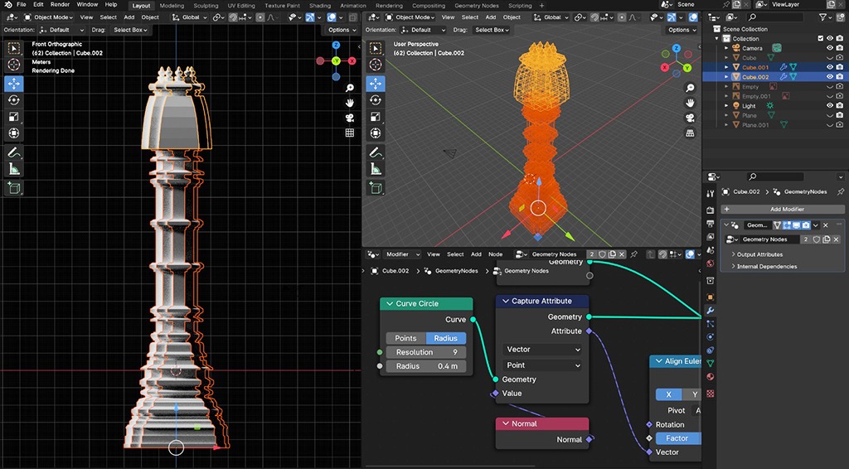The image size is (849, 469).
Task: Select the Transform tool in the left viewport
Action: coord(14,133)
